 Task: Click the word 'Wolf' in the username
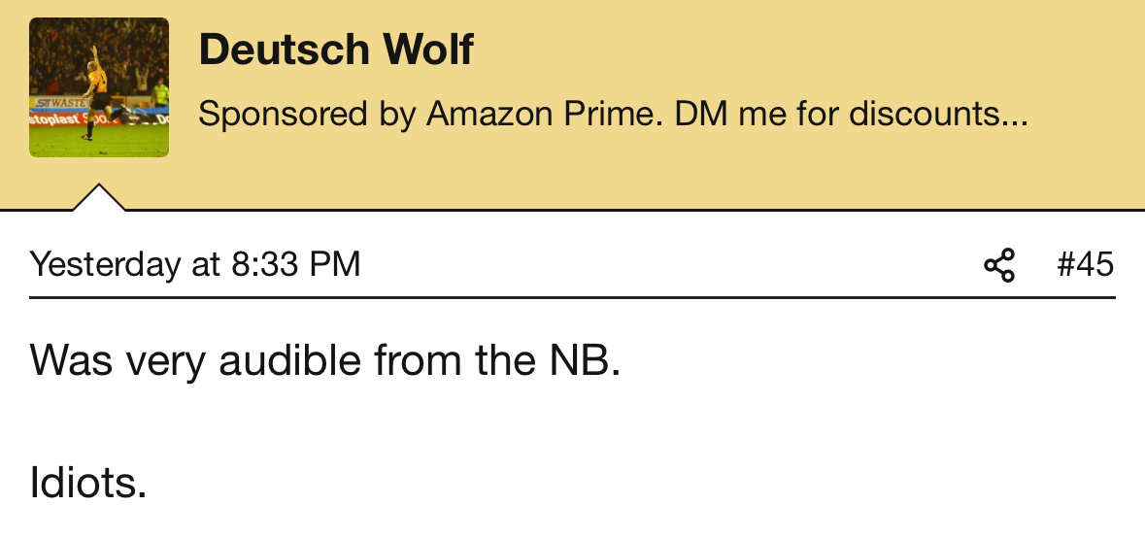point(428,50)
